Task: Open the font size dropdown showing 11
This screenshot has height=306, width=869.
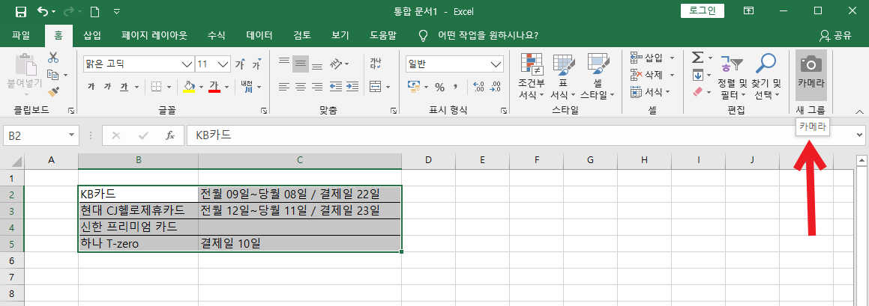Action: click(213, 64)
